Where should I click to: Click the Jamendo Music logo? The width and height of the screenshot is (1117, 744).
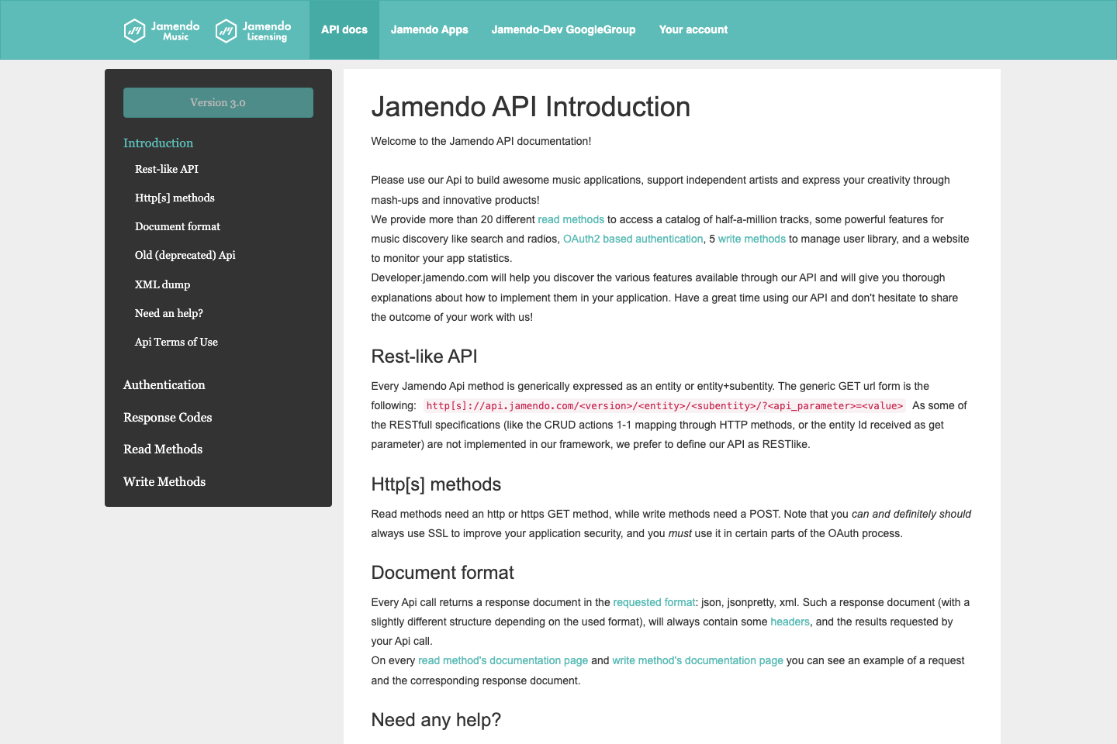point(159,29)
